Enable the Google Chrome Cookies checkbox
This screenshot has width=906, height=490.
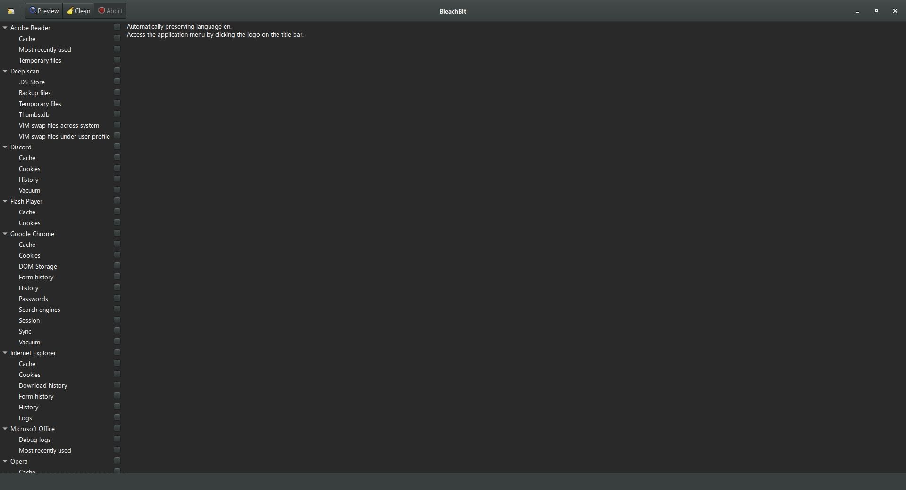click(117, 255)
